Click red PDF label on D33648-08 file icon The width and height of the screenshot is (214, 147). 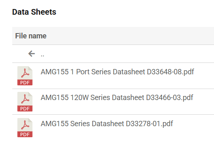pyautogui.click(x=25, y=82)
